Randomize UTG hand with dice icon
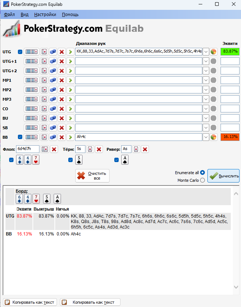 pos(53,52)
